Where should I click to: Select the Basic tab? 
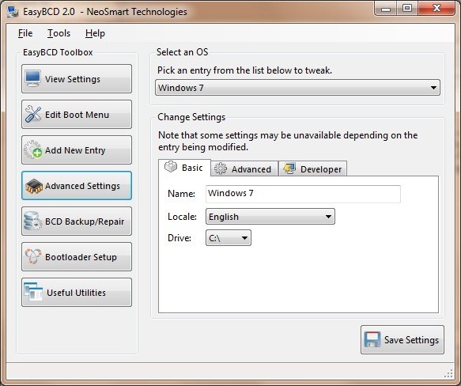pos(184,168)
